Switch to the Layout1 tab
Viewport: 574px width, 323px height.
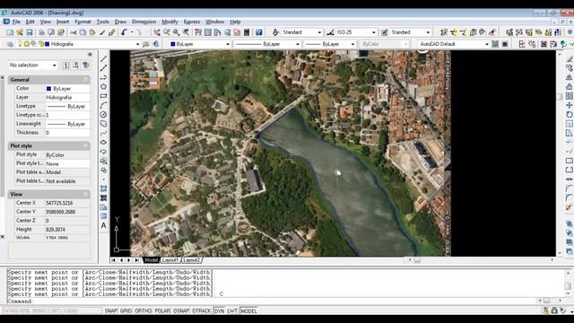point(170,260)
